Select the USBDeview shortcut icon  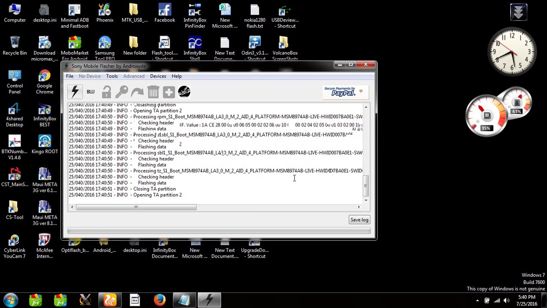click(285, 17)
